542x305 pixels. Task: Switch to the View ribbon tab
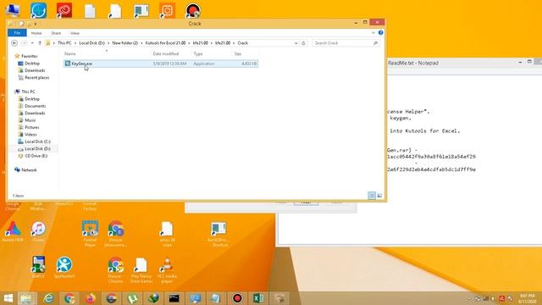click(x=75, y=33)
